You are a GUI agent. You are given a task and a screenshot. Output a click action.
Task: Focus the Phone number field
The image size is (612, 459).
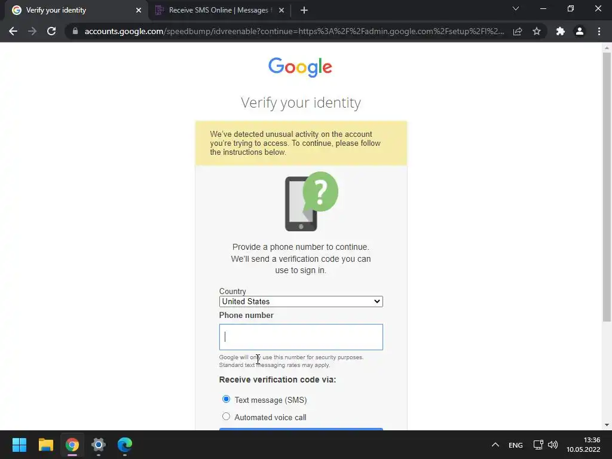[301, 337]
